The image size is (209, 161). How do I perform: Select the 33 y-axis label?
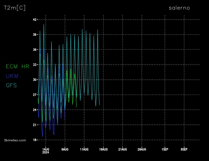34,65
